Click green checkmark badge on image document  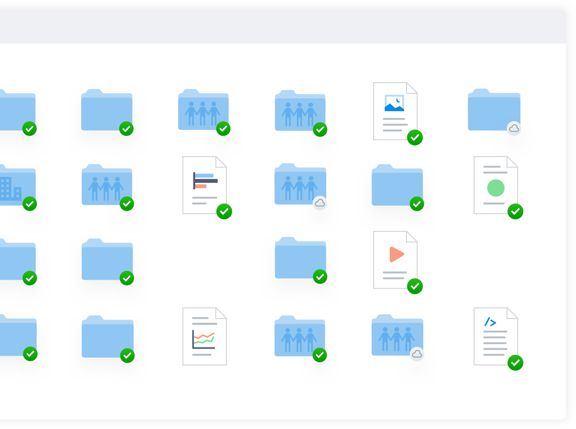point(415,138)
